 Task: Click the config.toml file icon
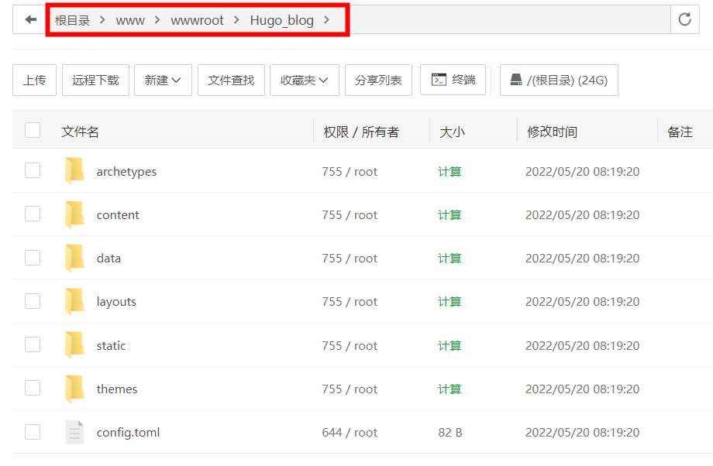click(74, 432)
